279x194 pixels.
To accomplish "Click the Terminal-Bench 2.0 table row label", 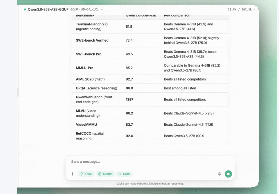I will pyautogui.click(x=91, y=24).
